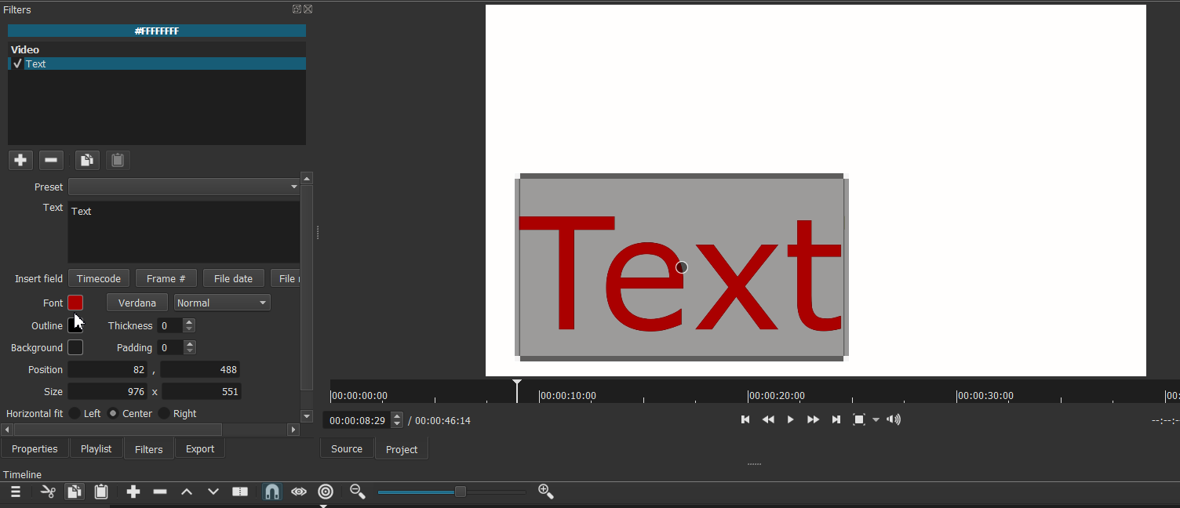1180x508 pixels.
Task: Append clip with the timeline plus icon
Action: click(x=133, y=492)
